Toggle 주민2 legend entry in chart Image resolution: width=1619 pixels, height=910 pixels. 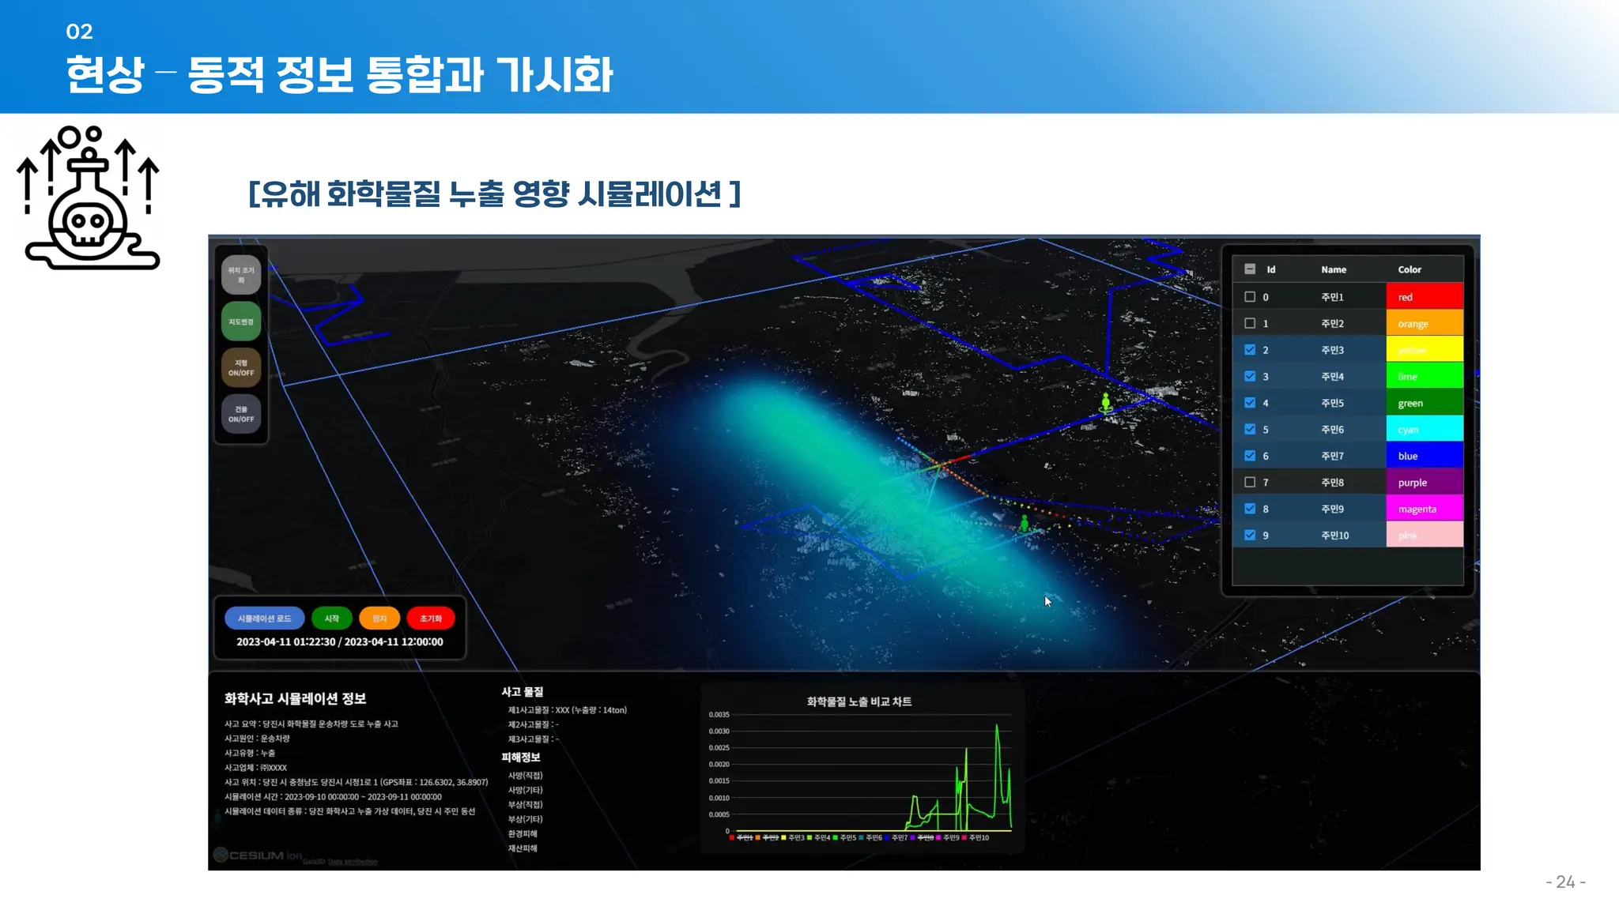click(x=768, y=837)
